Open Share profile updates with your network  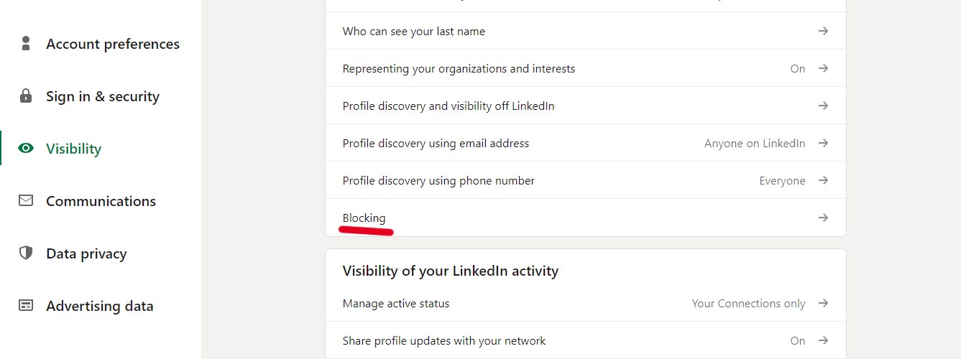[586, 340]
